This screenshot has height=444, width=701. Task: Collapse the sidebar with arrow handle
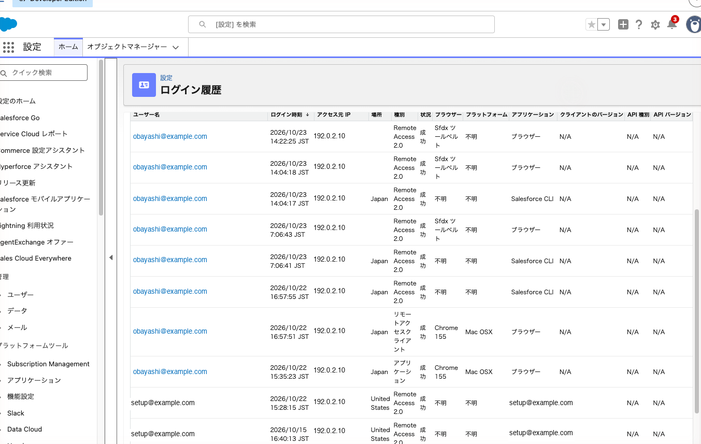pos(111,257)
